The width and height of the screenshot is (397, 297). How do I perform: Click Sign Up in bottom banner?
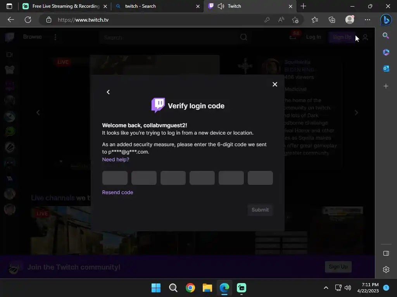[338, 267]
